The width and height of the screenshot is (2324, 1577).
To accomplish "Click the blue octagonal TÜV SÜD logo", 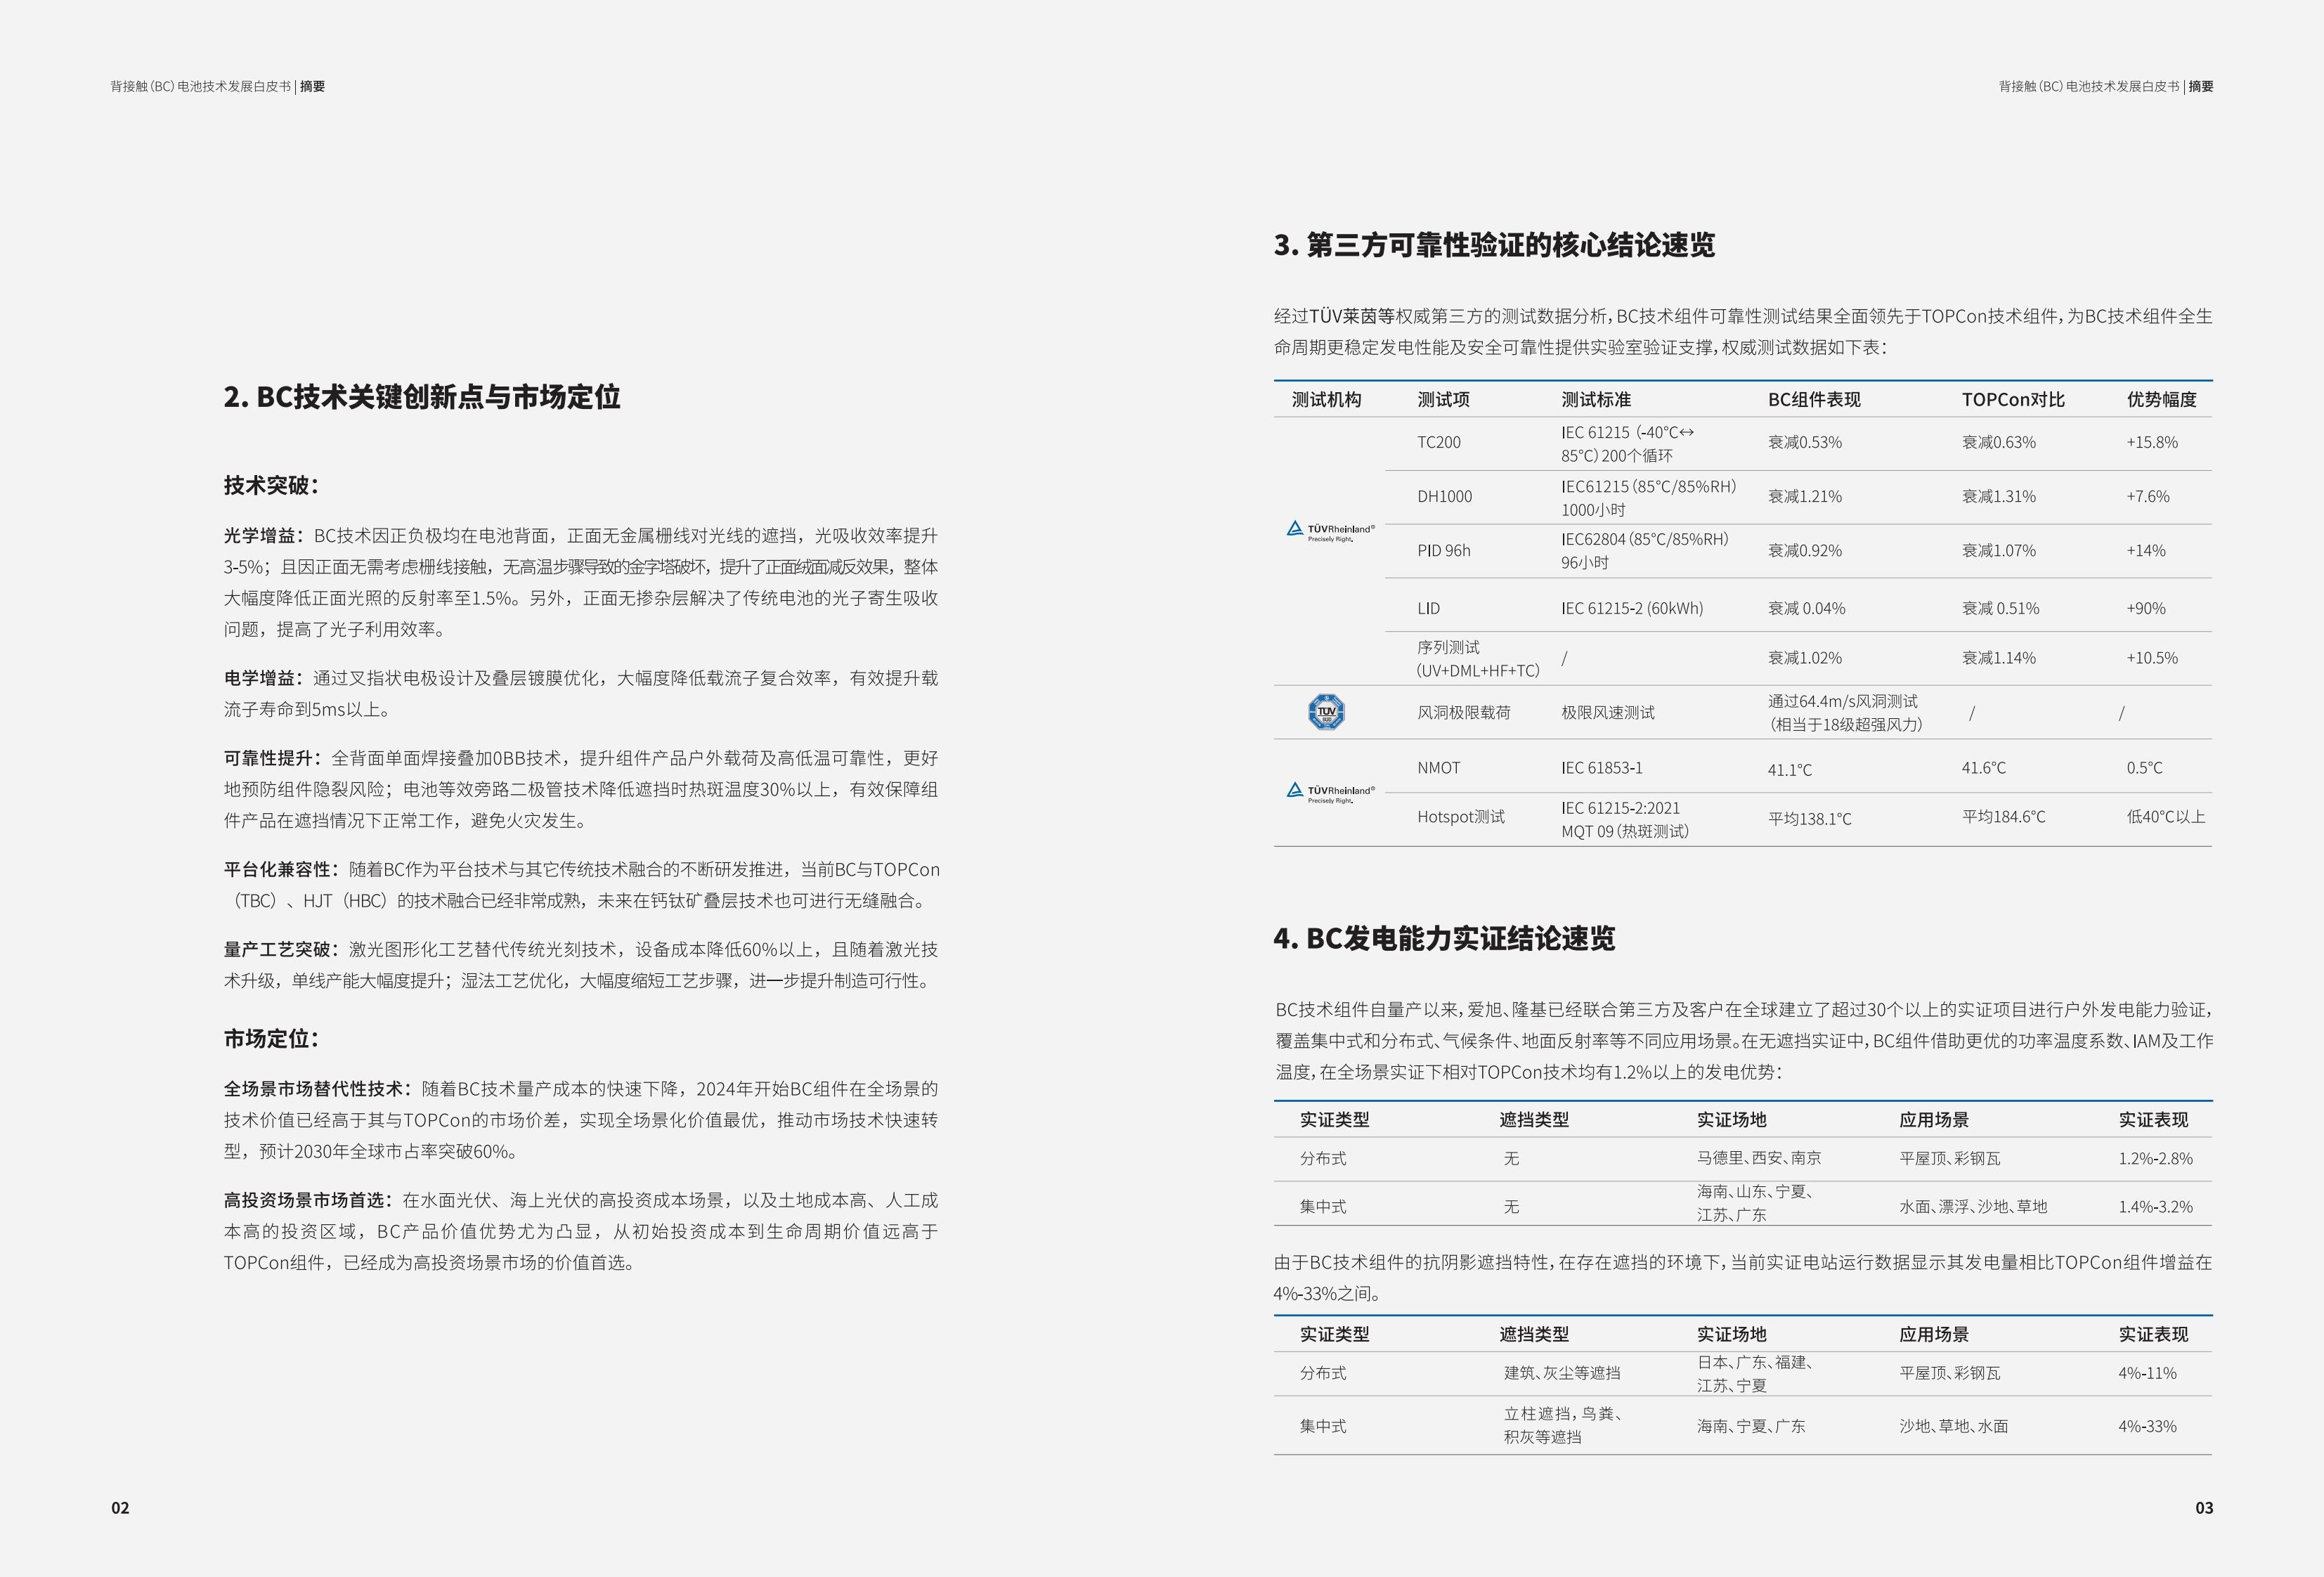I will click(1326, 712).
